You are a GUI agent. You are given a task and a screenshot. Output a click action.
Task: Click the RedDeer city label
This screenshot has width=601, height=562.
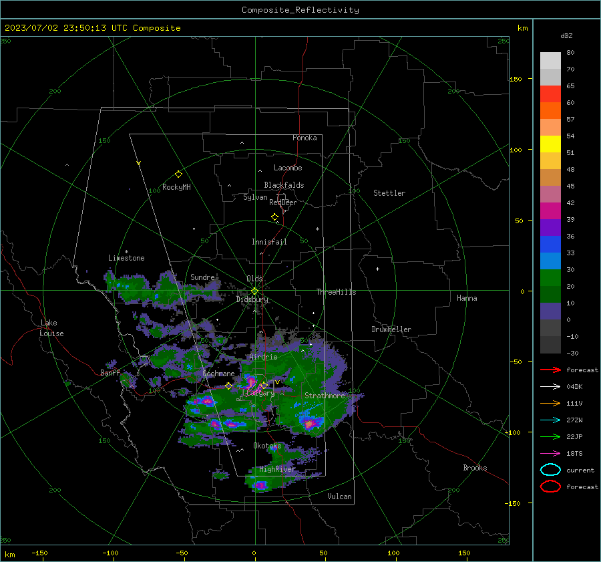(x=283, y=202)
